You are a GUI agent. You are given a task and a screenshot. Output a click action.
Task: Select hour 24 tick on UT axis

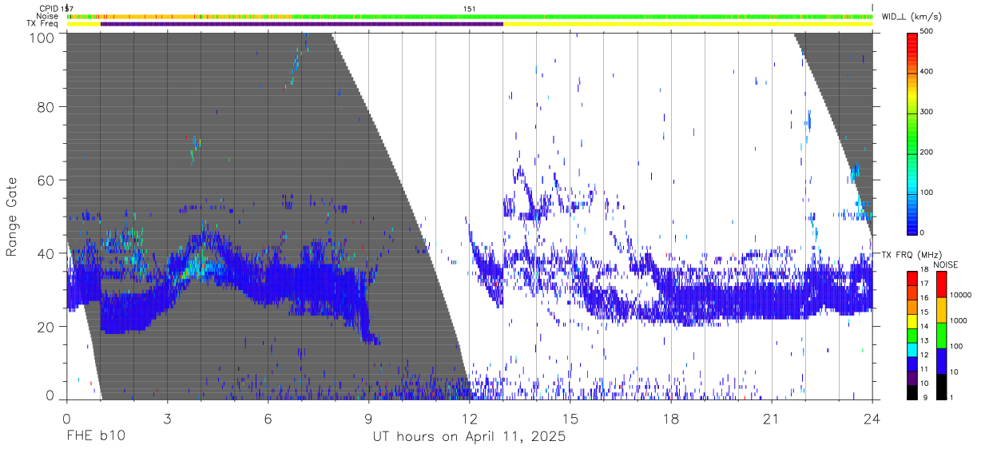tap(872, 418)
